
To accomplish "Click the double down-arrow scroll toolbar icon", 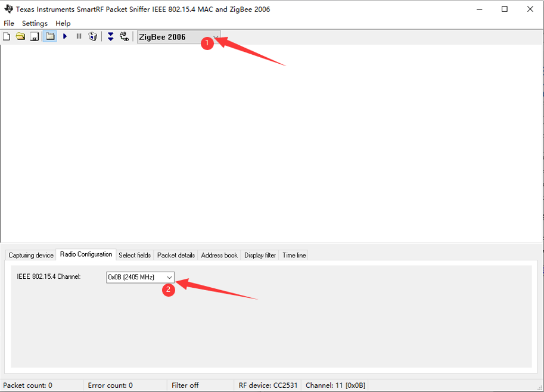I will [110, 36].
